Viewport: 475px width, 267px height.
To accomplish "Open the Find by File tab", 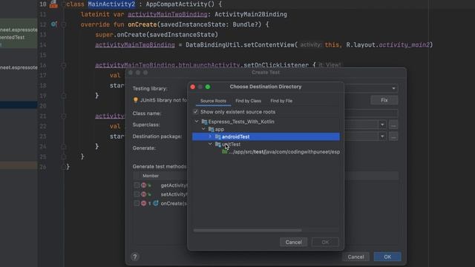I will pyautogui.click(x=281, y=101).
